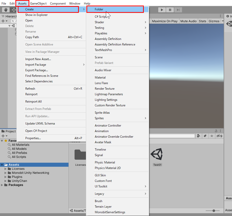Choose MonobitServerSettings menu item
232x216 pixels.
click(x=118, y=212)
